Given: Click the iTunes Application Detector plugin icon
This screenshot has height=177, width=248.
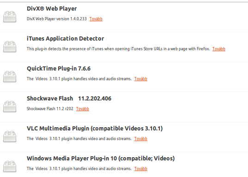Looking at the screenshot, I should click(10, 47).
